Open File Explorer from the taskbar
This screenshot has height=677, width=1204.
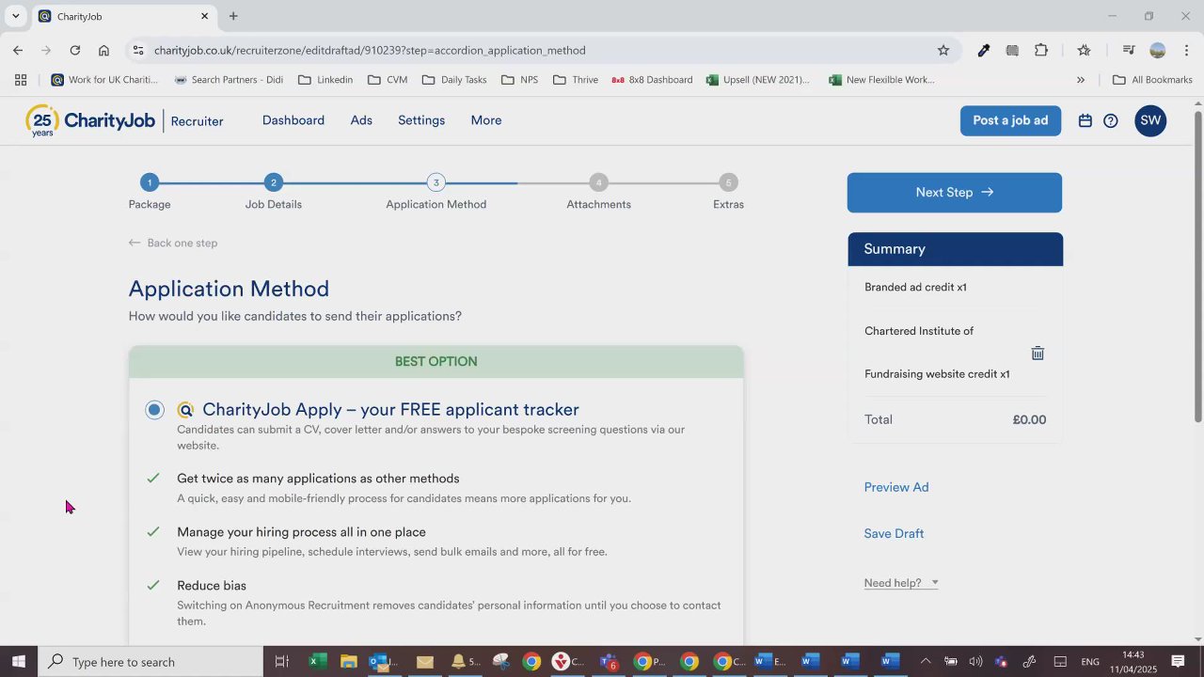pos(349,662)
